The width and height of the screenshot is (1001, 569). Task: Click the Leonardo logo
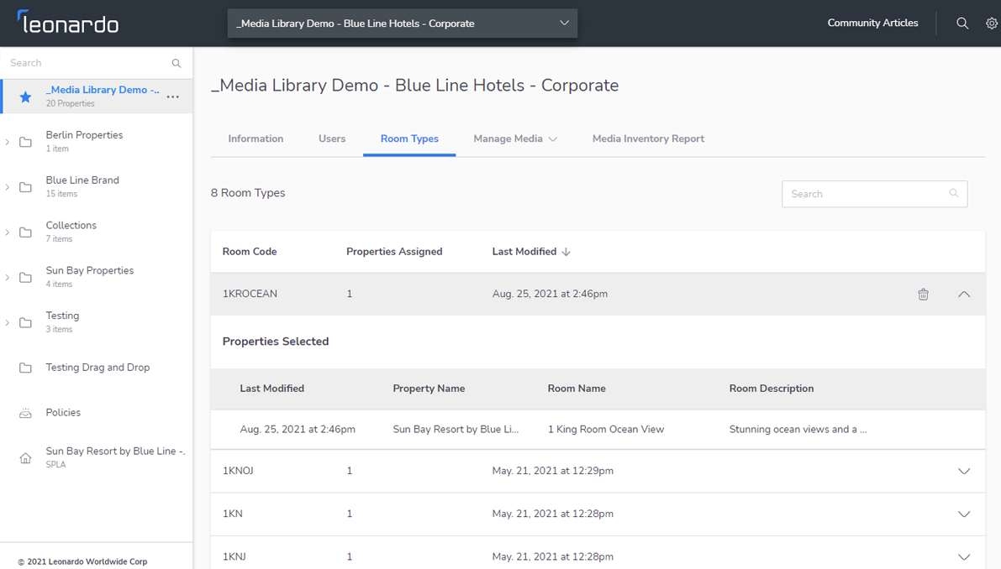pos(68,23)
